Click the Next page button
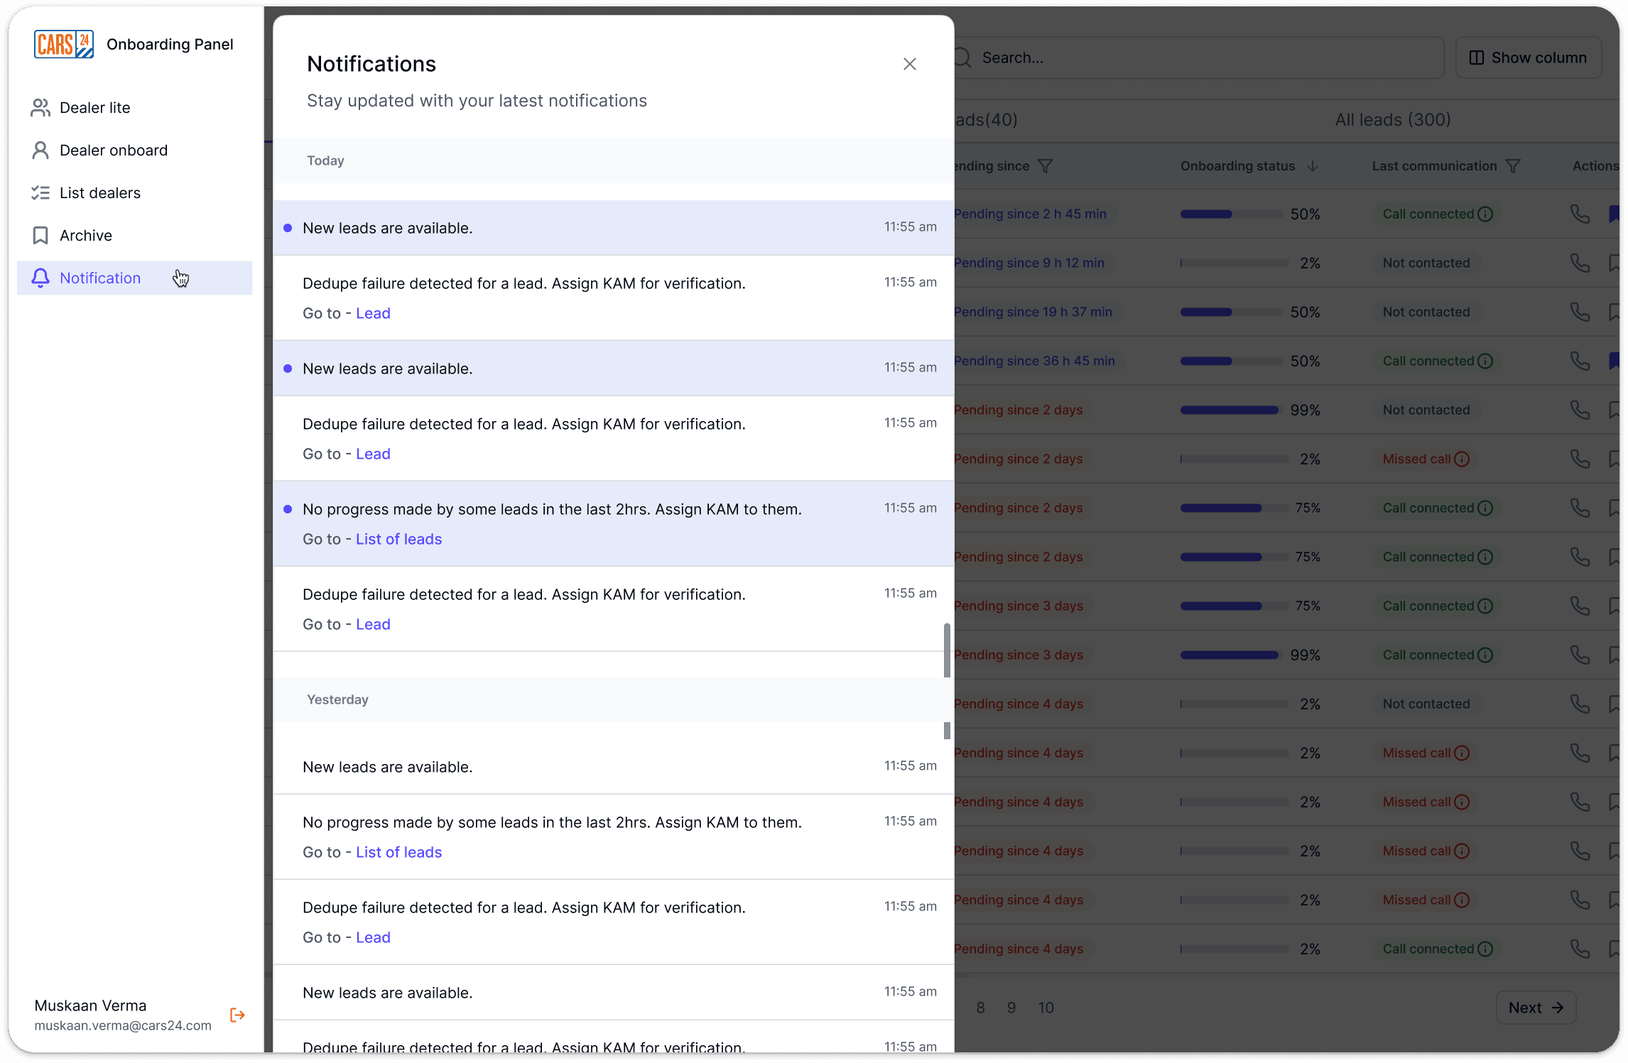The height and width of the screenshot is (1063, 1628). pos(1536,1008)
